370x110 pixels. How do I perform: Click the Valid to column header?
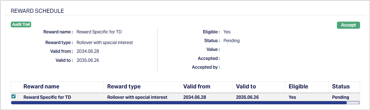tap(246, 86)
